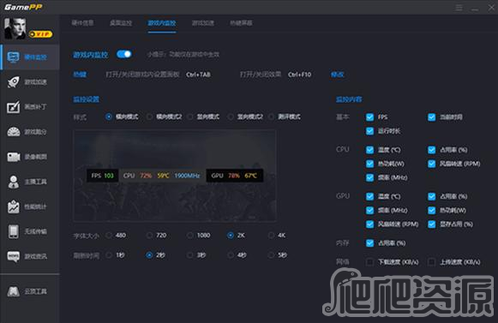Open the NEWS speech bubble icon

tap(14, 256)
